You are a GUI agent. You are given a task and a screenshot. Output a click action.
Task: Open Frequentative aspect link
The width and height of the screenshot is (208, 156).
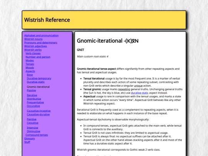[35, 102]
